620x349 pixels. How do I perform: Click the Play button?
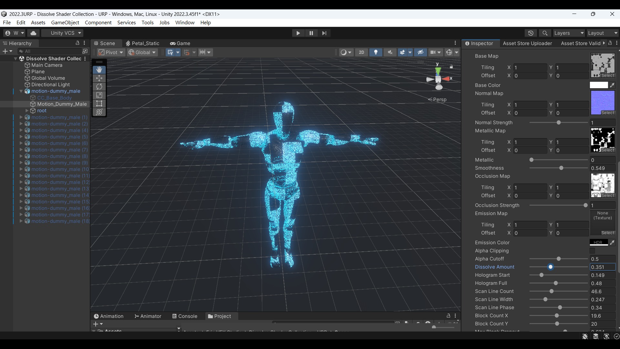point(298,33)
